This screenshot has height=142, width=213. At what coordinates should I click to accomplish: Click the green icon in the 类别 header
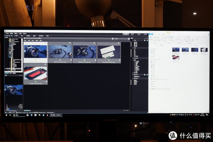(147, 40)
